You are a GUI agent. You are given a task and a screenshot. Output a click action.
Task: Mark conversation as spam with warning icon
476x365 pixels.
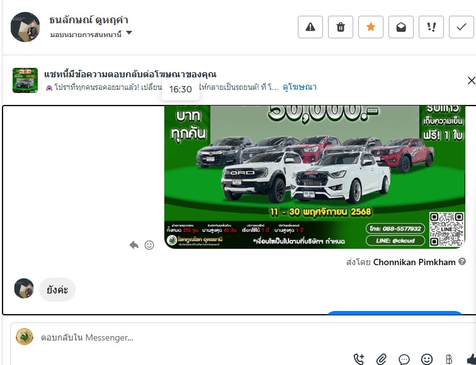pos(310,27)
